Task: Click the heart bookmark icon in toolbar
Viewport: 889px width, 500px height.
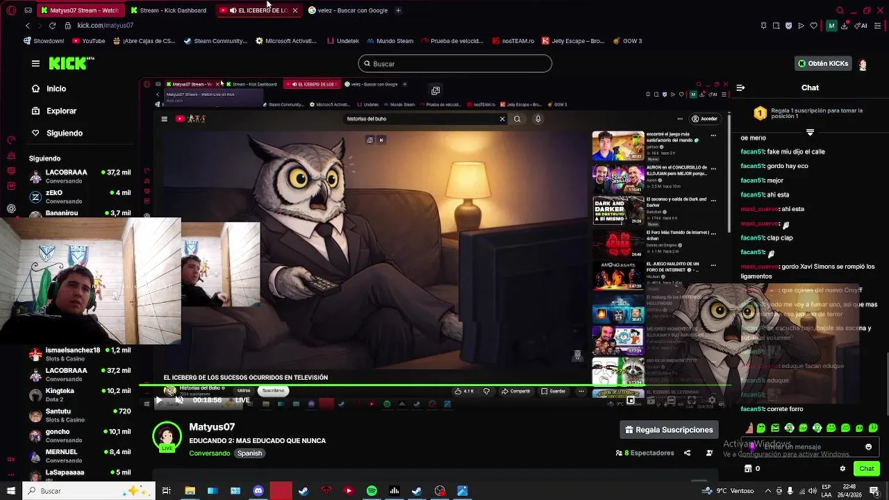Action: (813, 26)
